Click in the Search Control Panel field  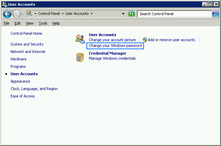(174, 14)
